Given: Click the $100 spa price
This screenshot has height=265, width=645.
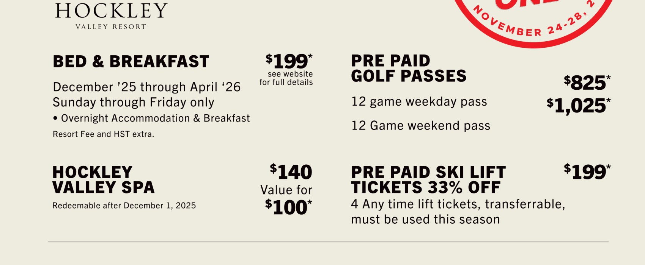Looking at the screenshot, I should 288,207.
